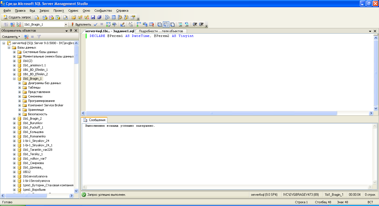Image resolution: width=379 pixels, height=206 pixels.
Task: Select the Сообщения results tab
Action: pos(94,120)
